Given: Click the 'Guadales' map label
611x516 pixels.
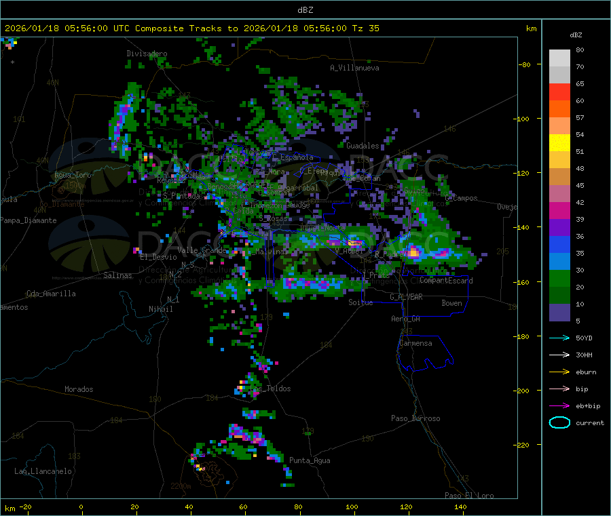Looking at the screenshot, I should tap(363, 146).
